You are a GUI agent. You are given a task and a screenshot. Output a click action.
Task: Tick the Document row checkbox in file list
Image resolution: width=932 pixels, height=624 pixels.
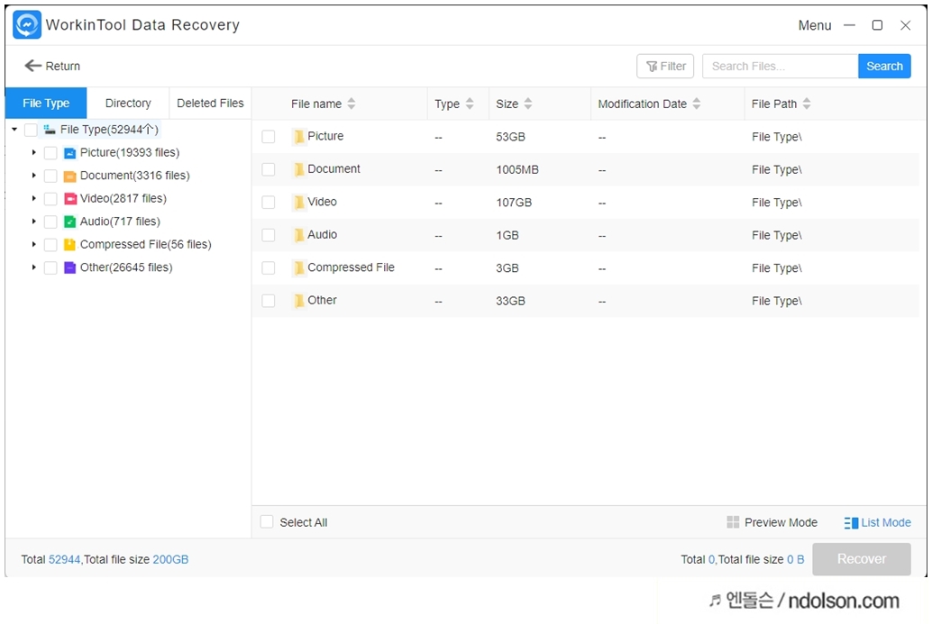(269, 170)
